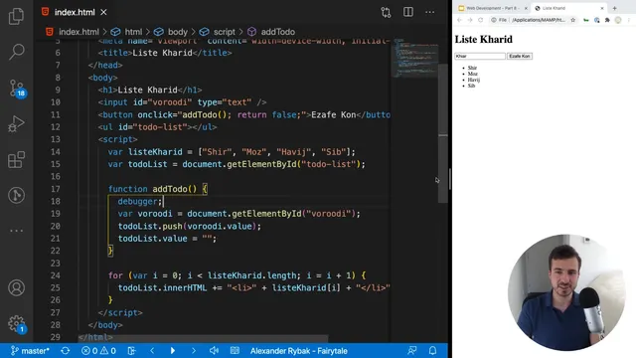This screenshot has height=358, width=636.
Task: Open the browser three-dot menu
Action: coord(629,20)
